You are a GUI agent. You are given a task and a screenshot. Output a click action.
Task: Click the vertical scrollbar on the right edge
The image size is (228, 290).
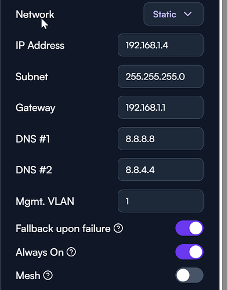225,145
